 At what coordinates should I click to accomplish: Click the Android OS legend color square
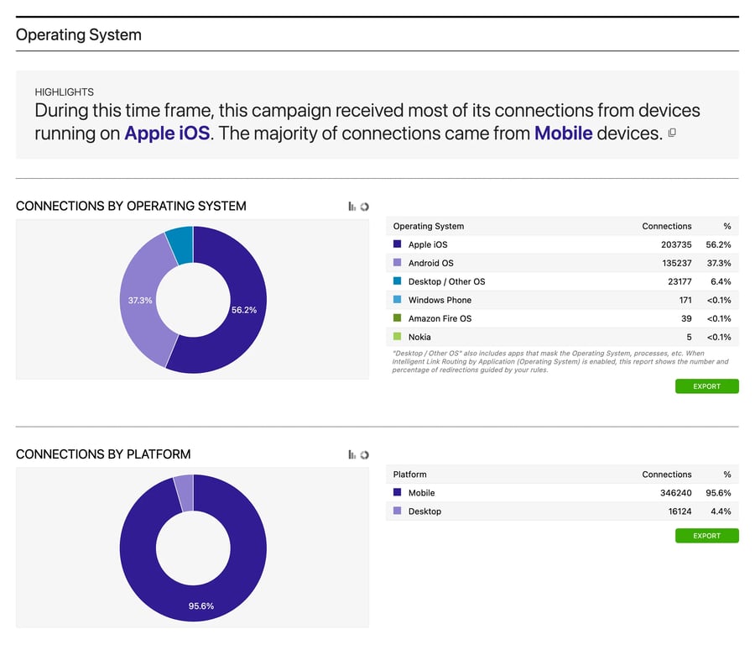[x=398, y=263]
